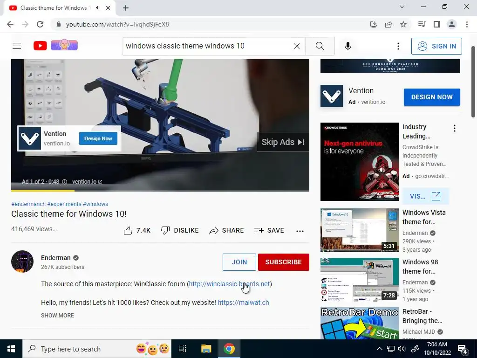Click the taskbar search box
477x358 pixels.
pos(97,349)
